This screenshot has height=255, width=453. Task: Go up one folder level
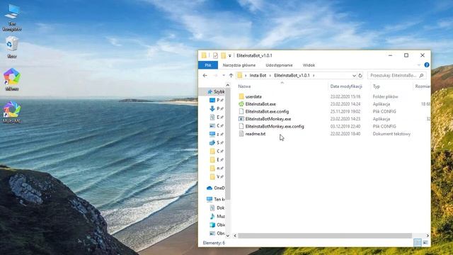(x=231, y=76)
